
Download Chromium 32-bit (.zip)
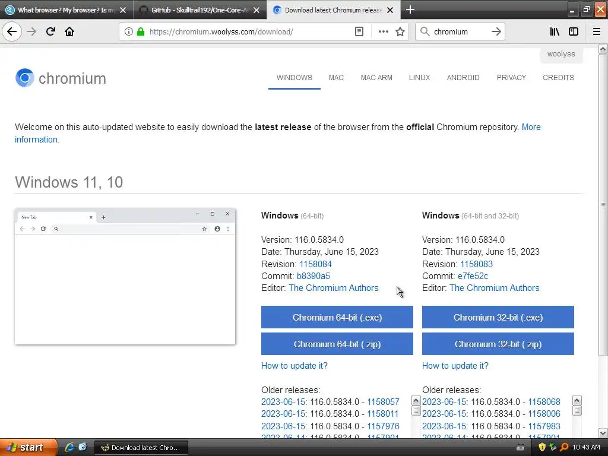tap(498, 344)
